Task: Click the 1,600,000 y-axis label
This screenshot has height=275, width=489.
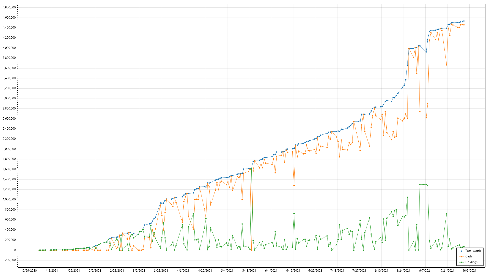Action: [9, 169]
